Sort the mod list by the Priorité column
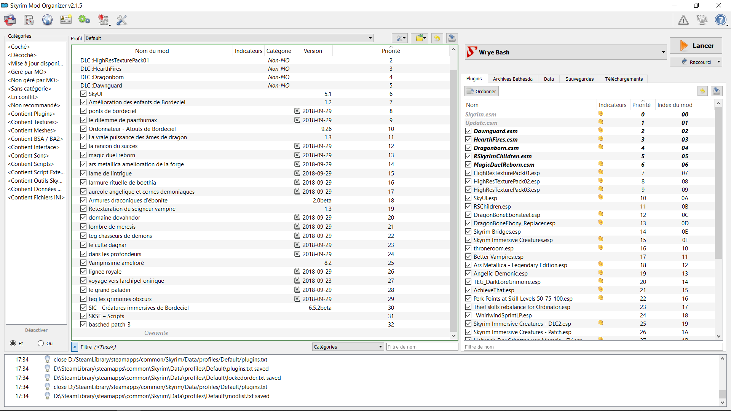This screenshot has height=411, width=731. (391, 51)
